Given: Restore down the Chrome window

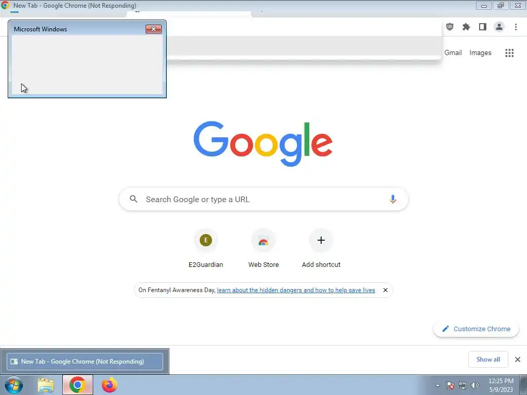Looking at the screenshot, I should (x=501, y=5).
